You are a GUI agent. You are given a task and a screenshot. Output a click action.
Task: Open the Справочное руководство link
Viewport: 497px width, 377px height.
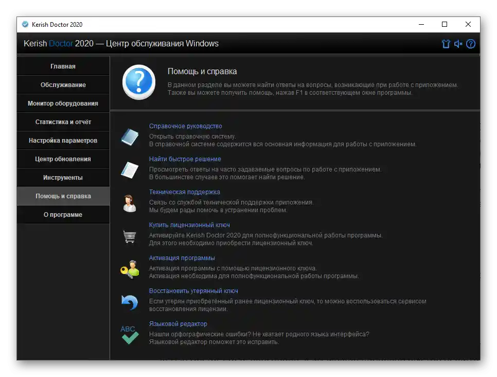click(x=185, y=126)
